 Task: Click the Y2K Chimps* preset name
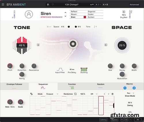(71, 5)
